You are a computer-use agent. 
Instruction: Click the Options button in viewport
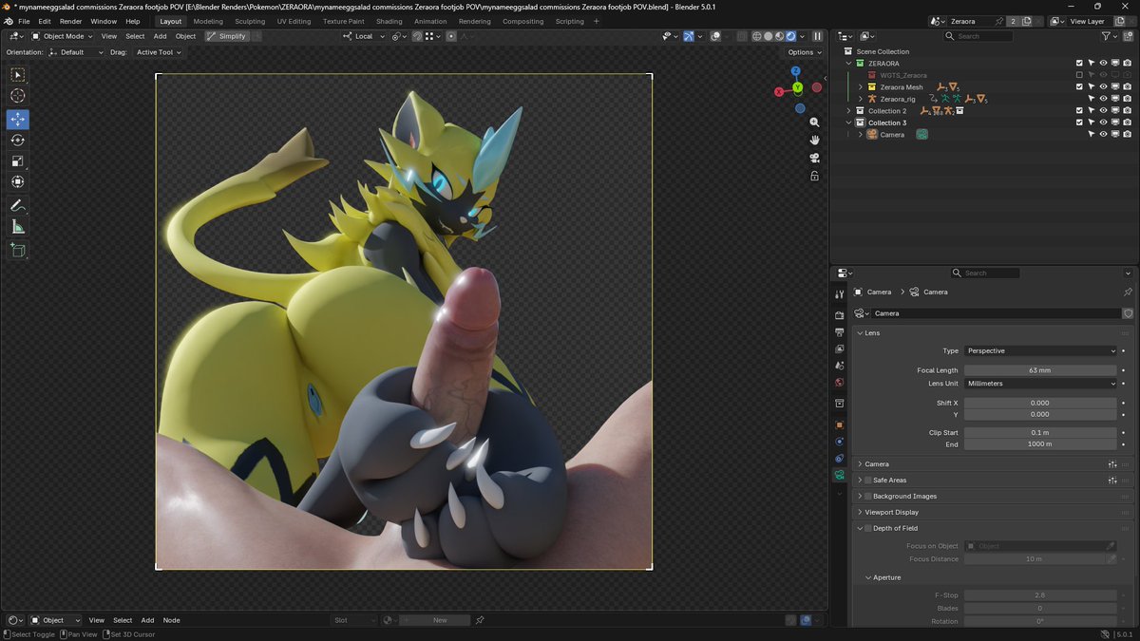(804, 52)
